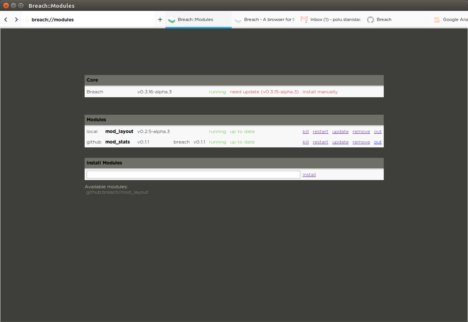Select available module github:breach/mod_layout
468x322 pixels.
pyautogui.click(x=117, y=192)
